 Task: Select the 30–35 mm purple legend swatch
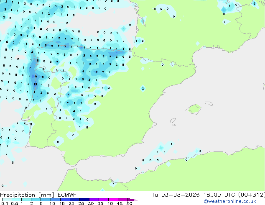click(x=94, y=200)
